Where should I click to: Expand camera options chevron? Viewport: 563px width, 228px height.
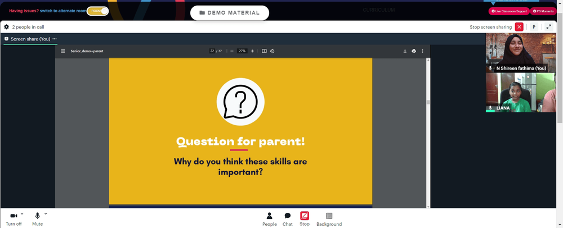point(22,214)
